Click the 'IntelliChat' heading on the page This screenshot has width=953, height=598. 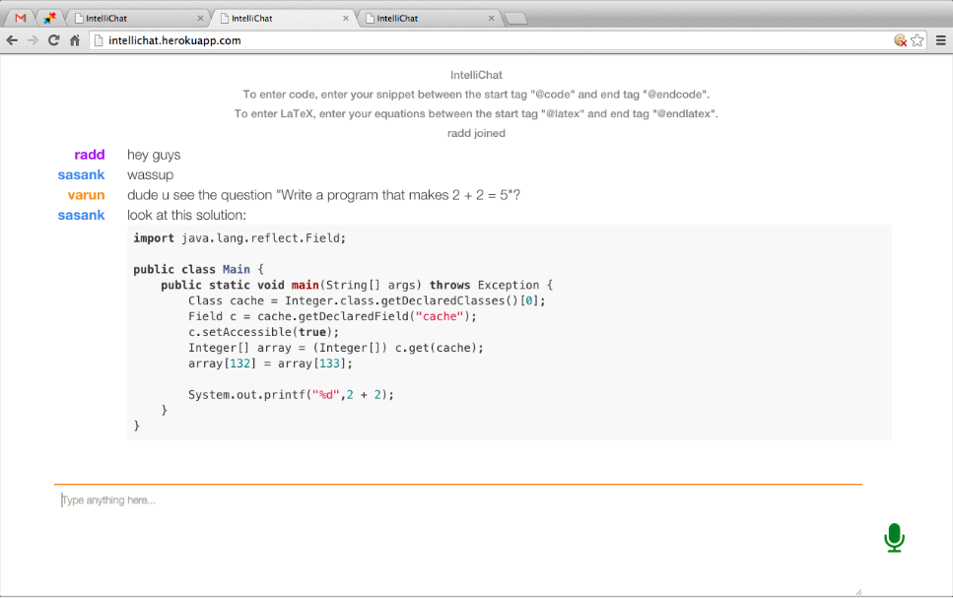[477, 75]
